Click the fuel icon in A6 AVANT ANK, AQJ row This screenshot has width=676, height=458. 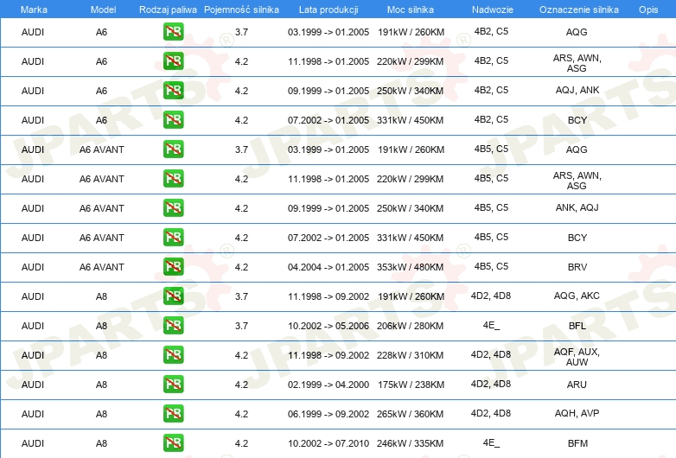(173, 207)
